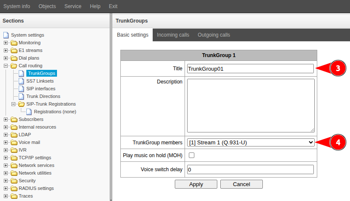Image resolution: width=350 pixels, height=201 pixels.
Task: Expand the Traces tree node
Action: tap(6, 196)
